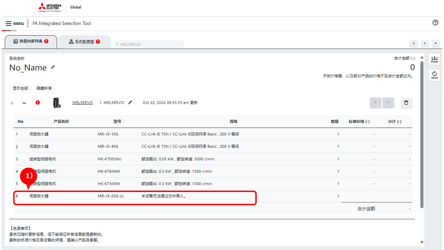
Task: Click the page vertical scrollbar
Action: tap(422, 135)
